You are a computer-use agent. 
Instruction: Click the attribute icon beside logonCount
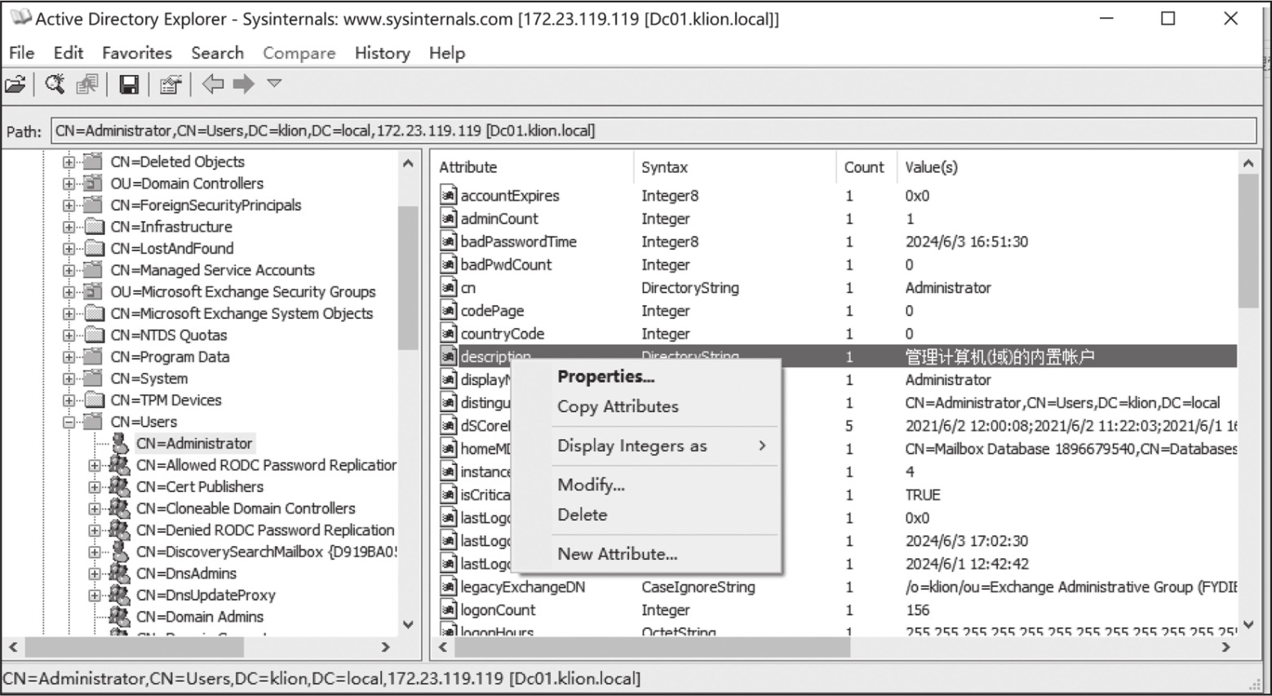448,609
